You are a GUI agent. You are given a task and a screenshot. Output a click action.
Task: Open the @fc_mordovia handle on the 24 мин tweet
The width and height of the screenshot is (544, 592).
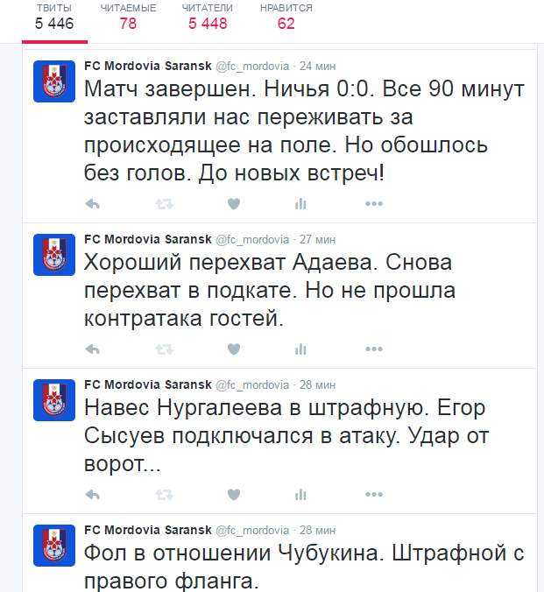pos(252,67)
